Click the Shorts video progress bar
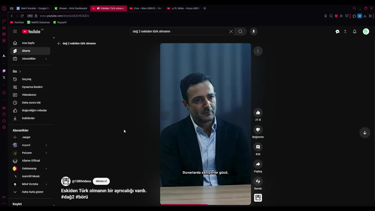Screen dimensions: 375x211 (x=205, y=204)
